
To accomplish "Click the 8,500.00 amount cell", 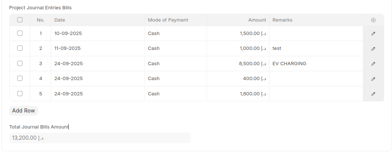I will coord(238,64).
